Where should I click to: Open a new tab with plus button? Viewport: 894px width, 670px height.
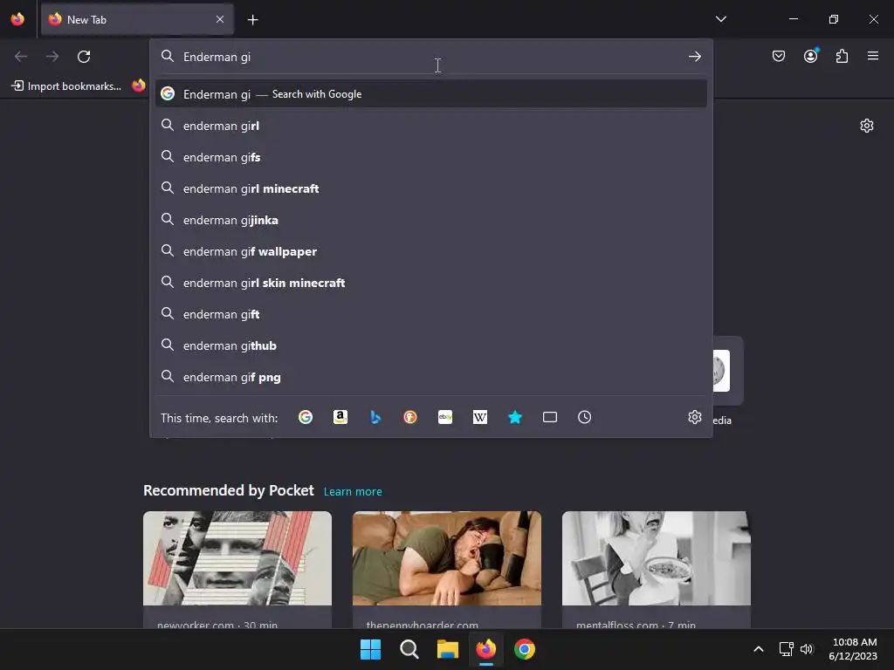[x=252, y=20]
